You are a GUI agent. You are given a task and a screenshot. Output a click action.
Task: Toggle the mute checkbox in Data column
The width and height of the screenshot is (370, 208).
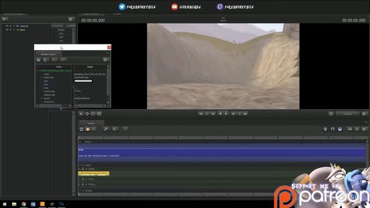coord(75,88)
